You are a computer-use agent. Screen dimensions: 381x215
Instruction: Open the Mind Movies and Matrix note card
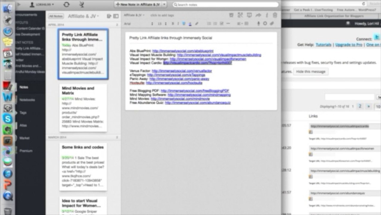pos(83,108)
